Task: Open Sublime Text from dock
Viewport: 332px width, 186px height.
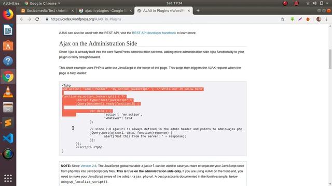Action: tap(8, 123)
